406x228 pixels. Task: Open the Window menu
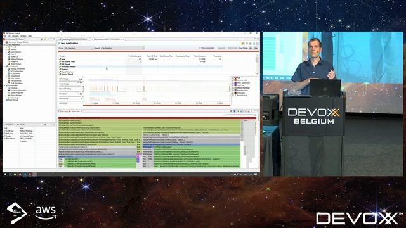(23, 36)
